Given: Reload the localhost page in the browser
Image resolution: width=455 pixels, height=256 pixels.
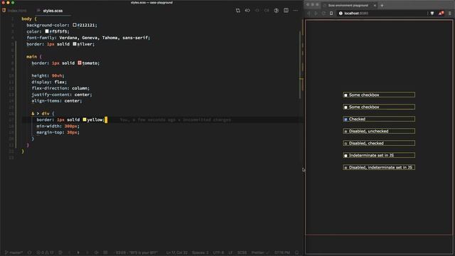Looking at the screenshot, I should pos(323,14).
